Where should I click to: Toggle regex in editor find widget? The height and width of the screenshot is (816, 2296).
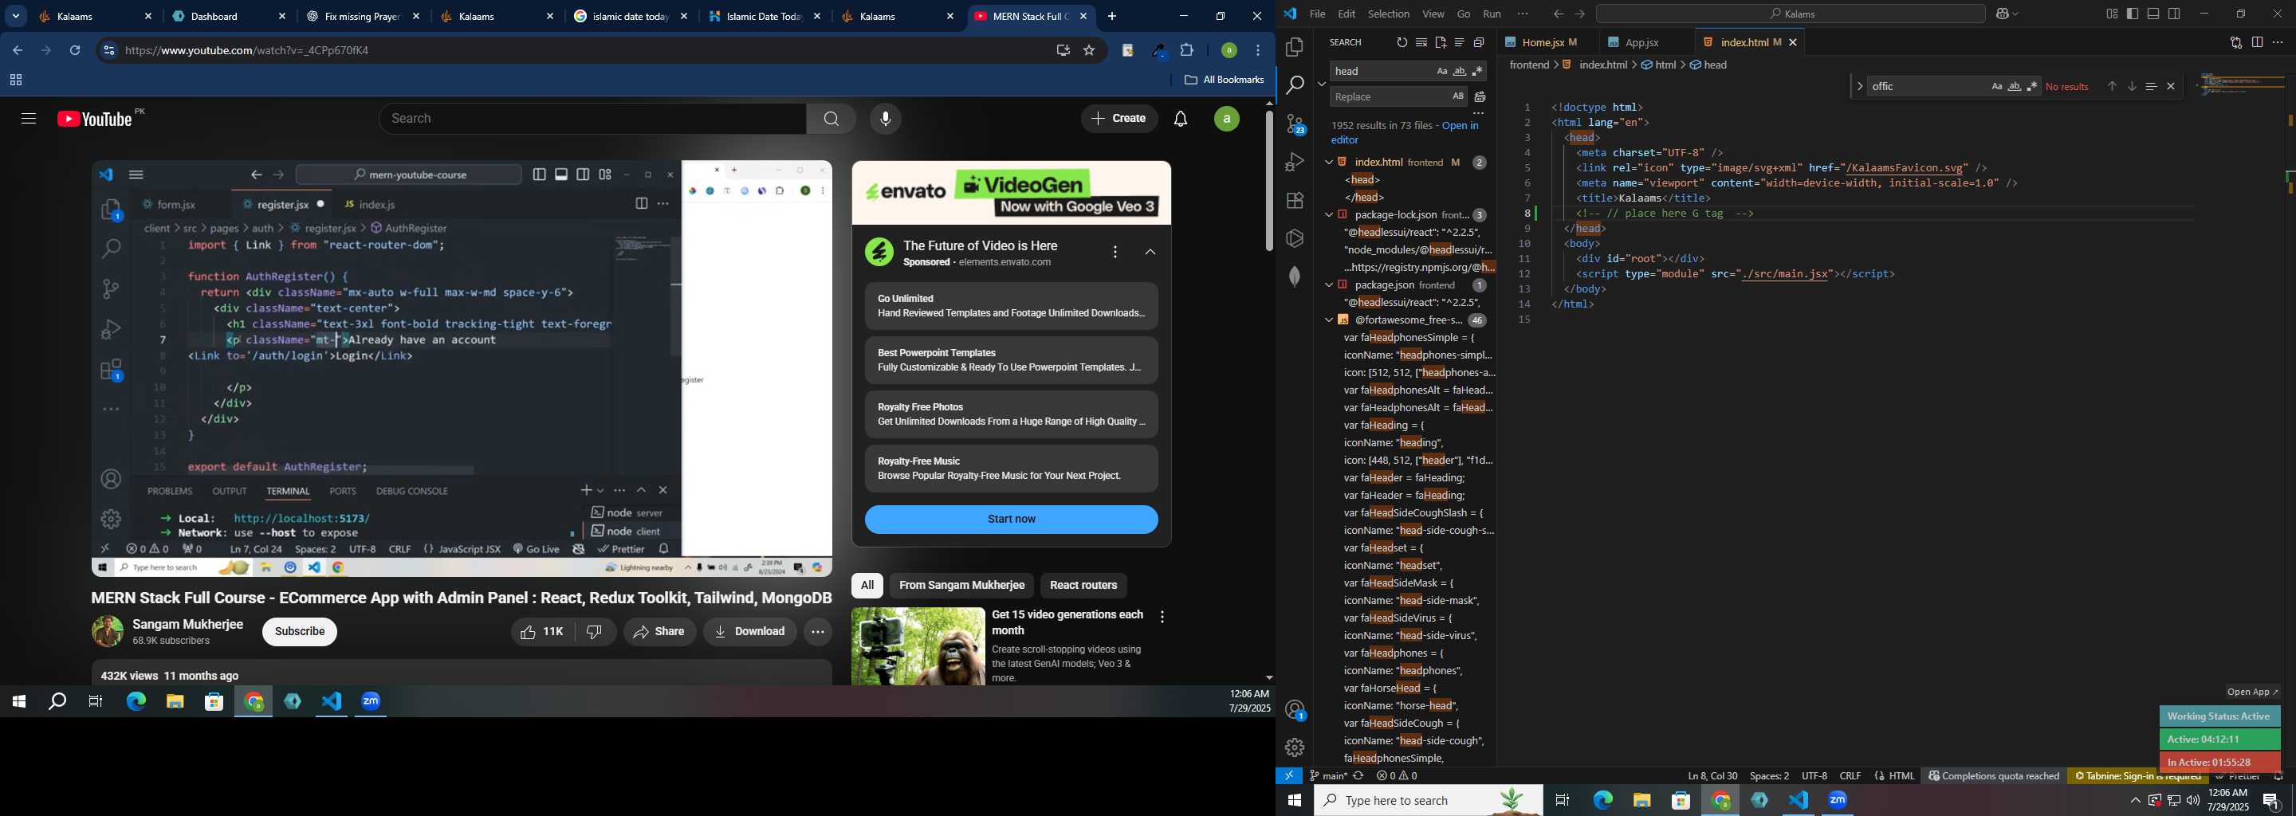pos(2032,86)
